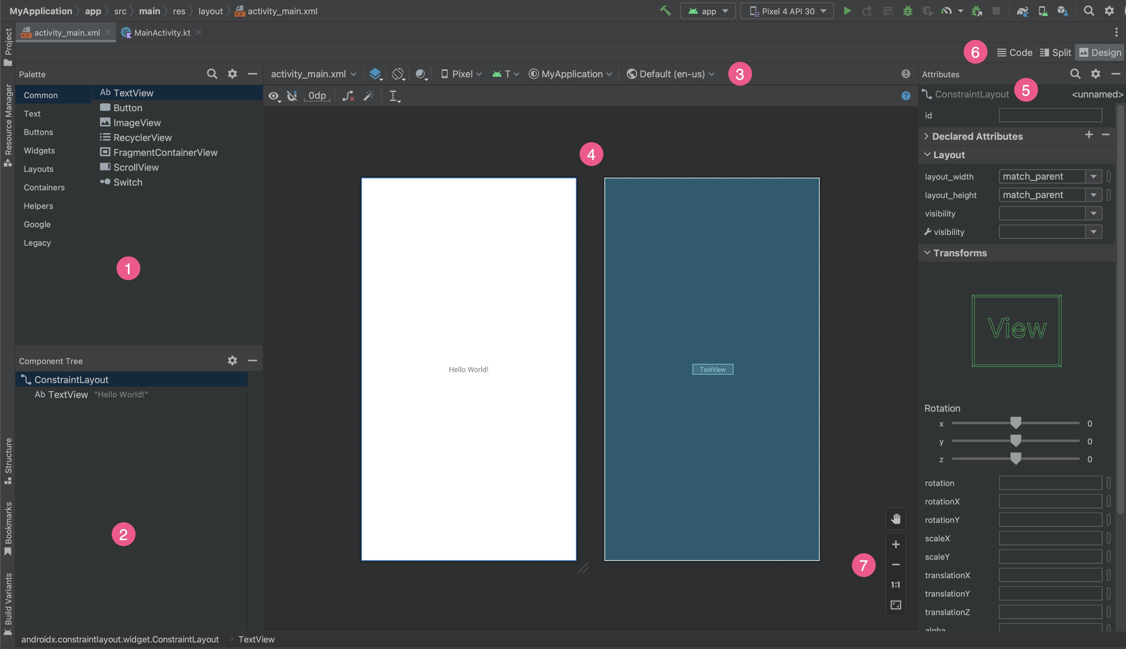Click the zoom controls minus button

point(896,565)
